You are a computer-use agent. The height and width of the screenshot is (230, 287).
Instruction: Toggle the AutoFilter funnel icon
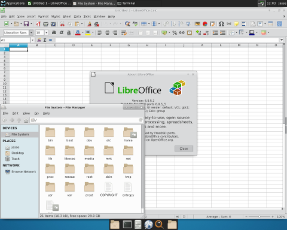click(188, 24)
